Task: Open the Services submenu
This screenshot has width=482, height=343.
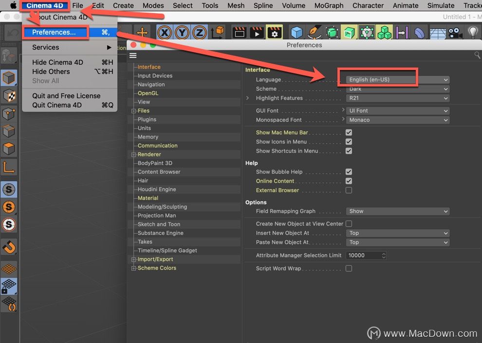Action: [70, 47]
